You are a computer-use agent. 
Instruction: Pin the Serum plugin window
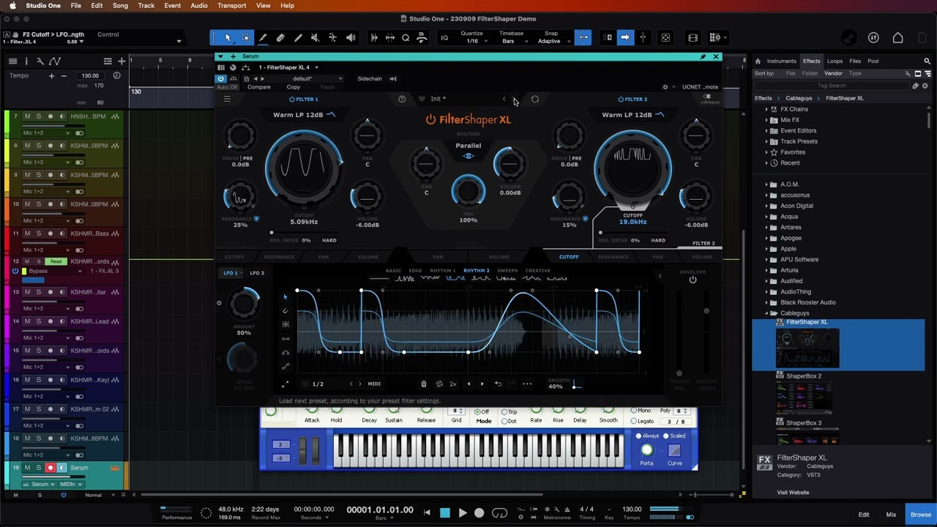click(703, 56)
